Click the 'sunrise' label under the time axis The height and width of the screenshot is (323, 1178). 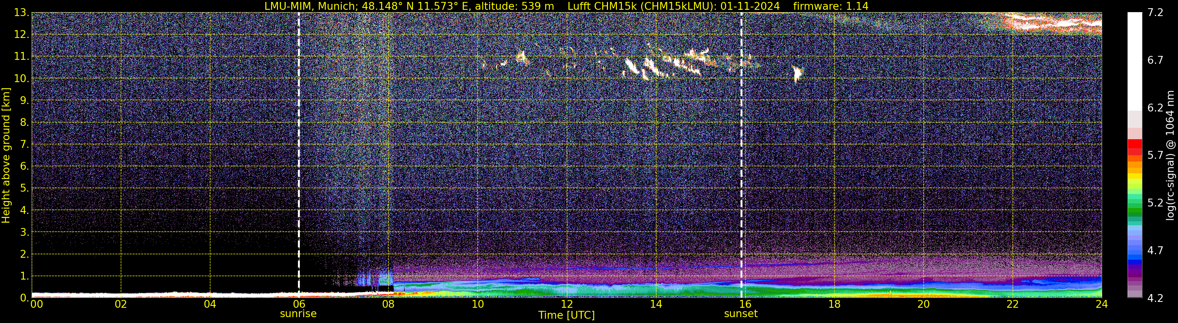[x=298, y=314]
